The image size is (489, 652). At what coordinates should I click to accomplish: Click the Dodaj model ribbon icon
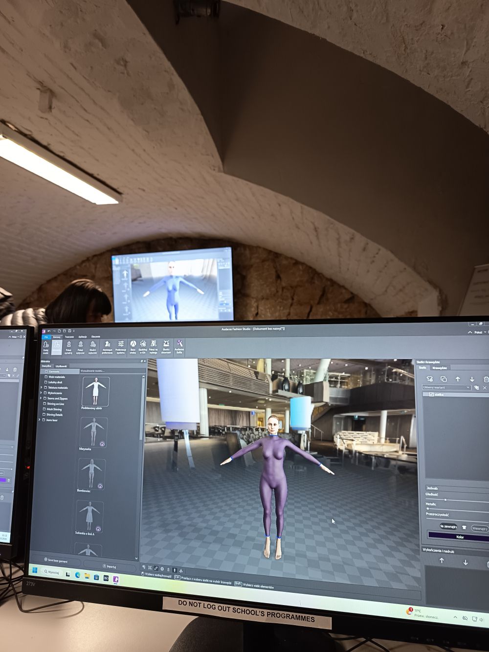coord(46,347)
